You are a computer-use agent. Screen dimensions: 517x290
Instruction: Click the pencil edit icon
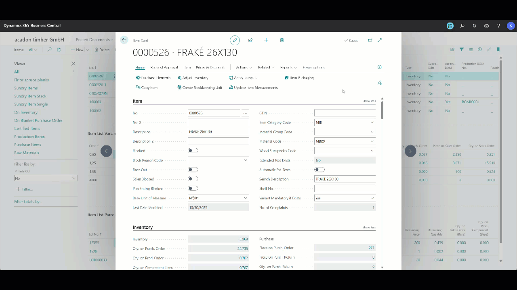[x=235, y=40]
